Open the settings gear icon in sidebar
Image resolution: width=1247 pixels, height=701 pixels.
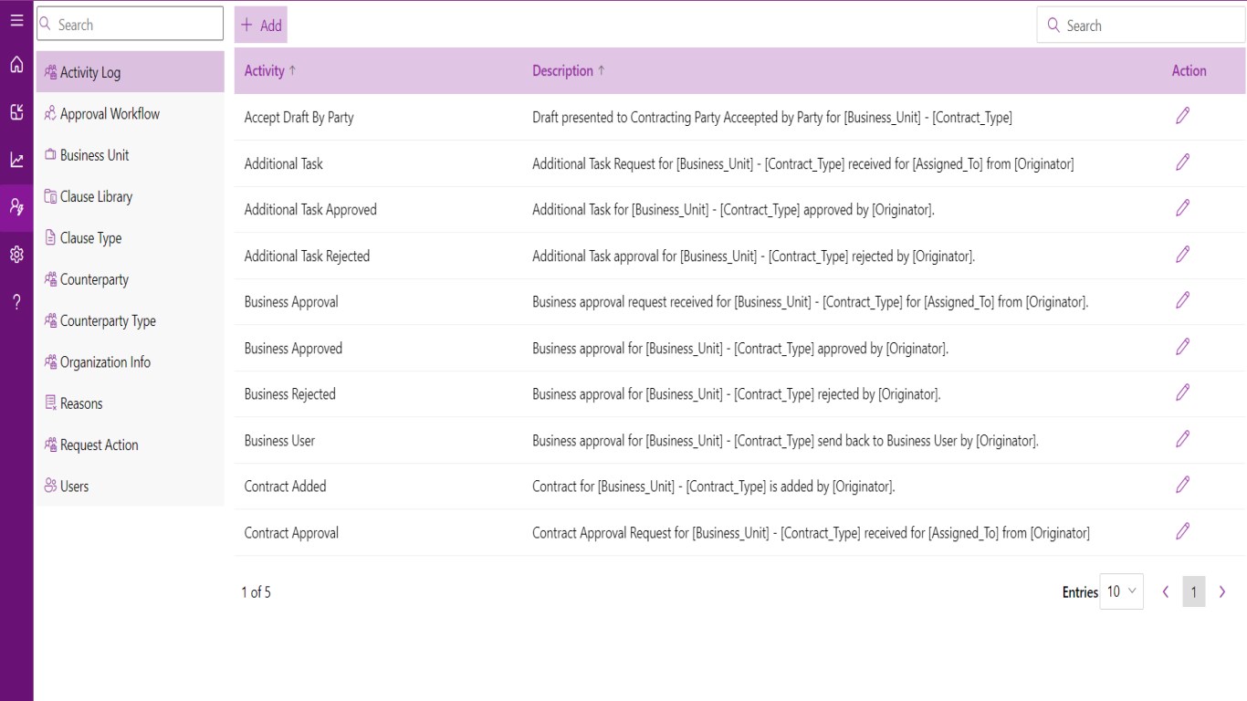[x=16, y=255]
